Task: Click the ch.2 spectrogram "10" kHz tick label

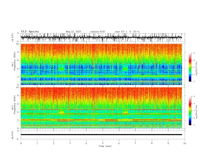Action: (x=17, y=87)
